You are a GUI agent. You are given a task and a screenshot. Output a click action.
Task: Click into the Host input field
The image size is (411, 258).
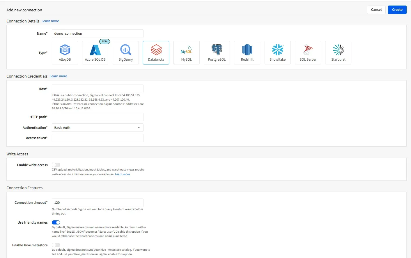pyautogui.click(x=98, y=89)
